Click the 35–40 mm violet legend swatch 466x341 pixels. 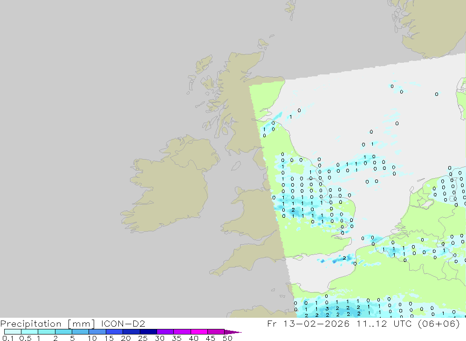(x=182, y=332)
